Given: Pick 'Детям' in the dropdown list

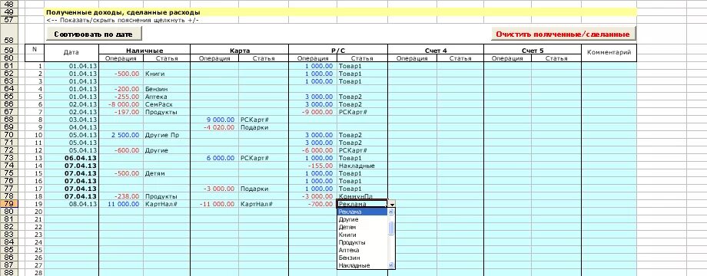Looking at the screenshot, I should click(362, 227).
